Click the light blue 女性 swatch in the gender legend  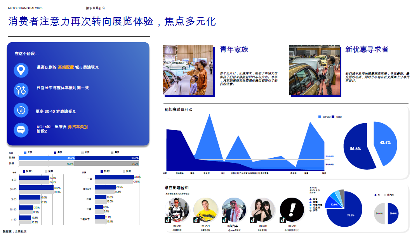click(x=25, y=153)
